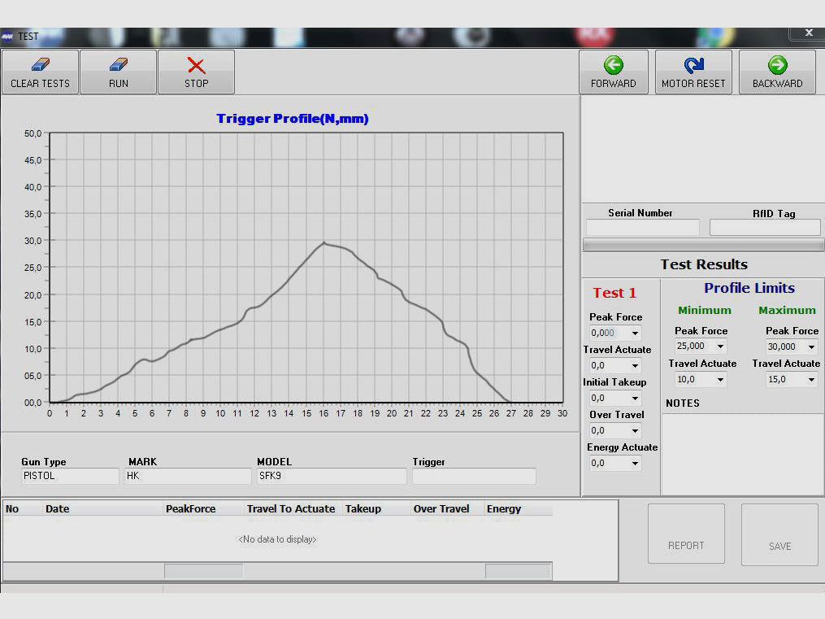Focus the RfID Tag text field
Image resolution: width=825 pixels, height=619 pixels.
[x=765, y=228]
